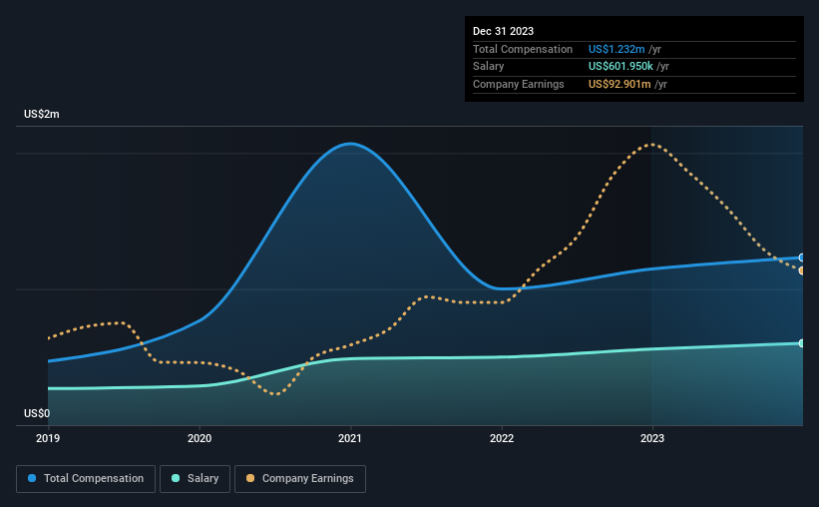
Task: Click the US$2m y-axis label
Action: 42,114
